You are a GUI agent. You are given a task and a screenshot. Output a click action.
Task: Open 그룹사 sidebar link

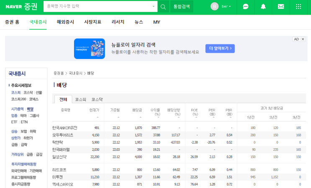pos(34,116)
